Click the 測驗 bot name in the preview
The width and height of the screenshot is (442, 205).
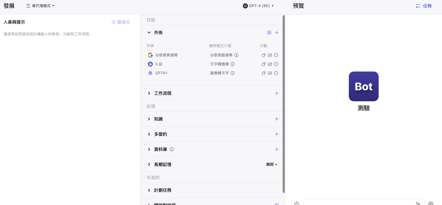[364, 108]
